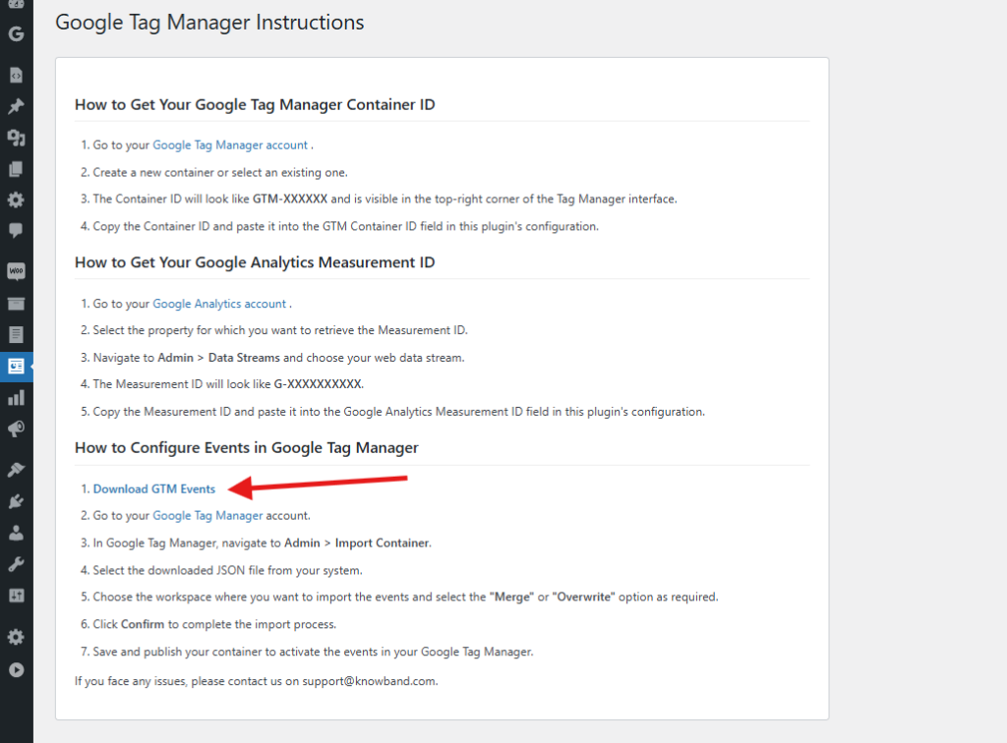
Task: Click the play circle icon in sidebar
Action: point(16,670)
